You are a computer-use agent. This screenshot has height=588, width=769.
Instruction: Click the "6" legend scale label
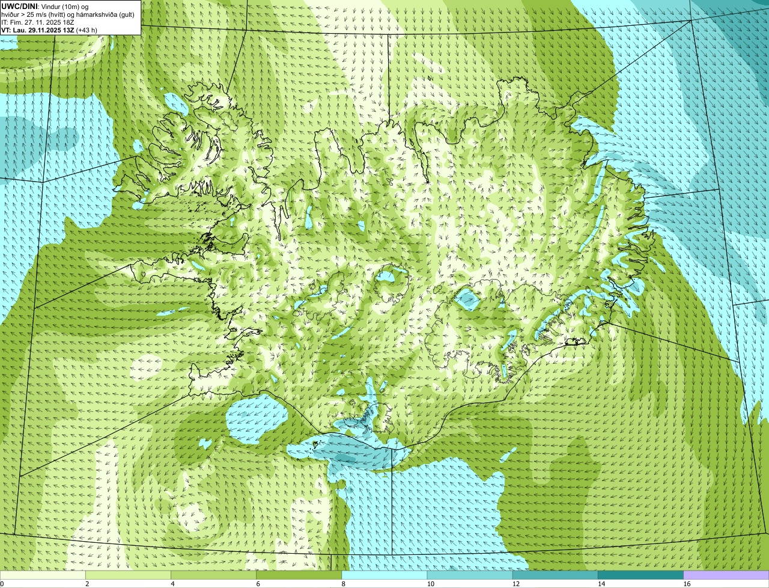click(258, 584)
